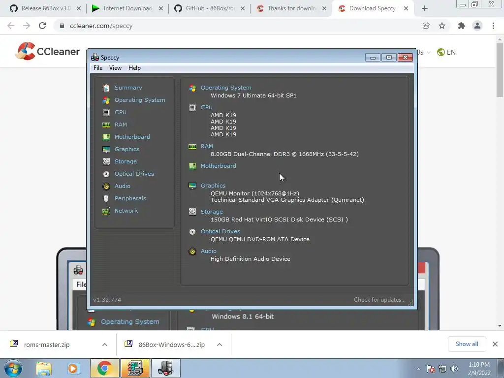Click the Audio speaker icon in sidebar

106,187
